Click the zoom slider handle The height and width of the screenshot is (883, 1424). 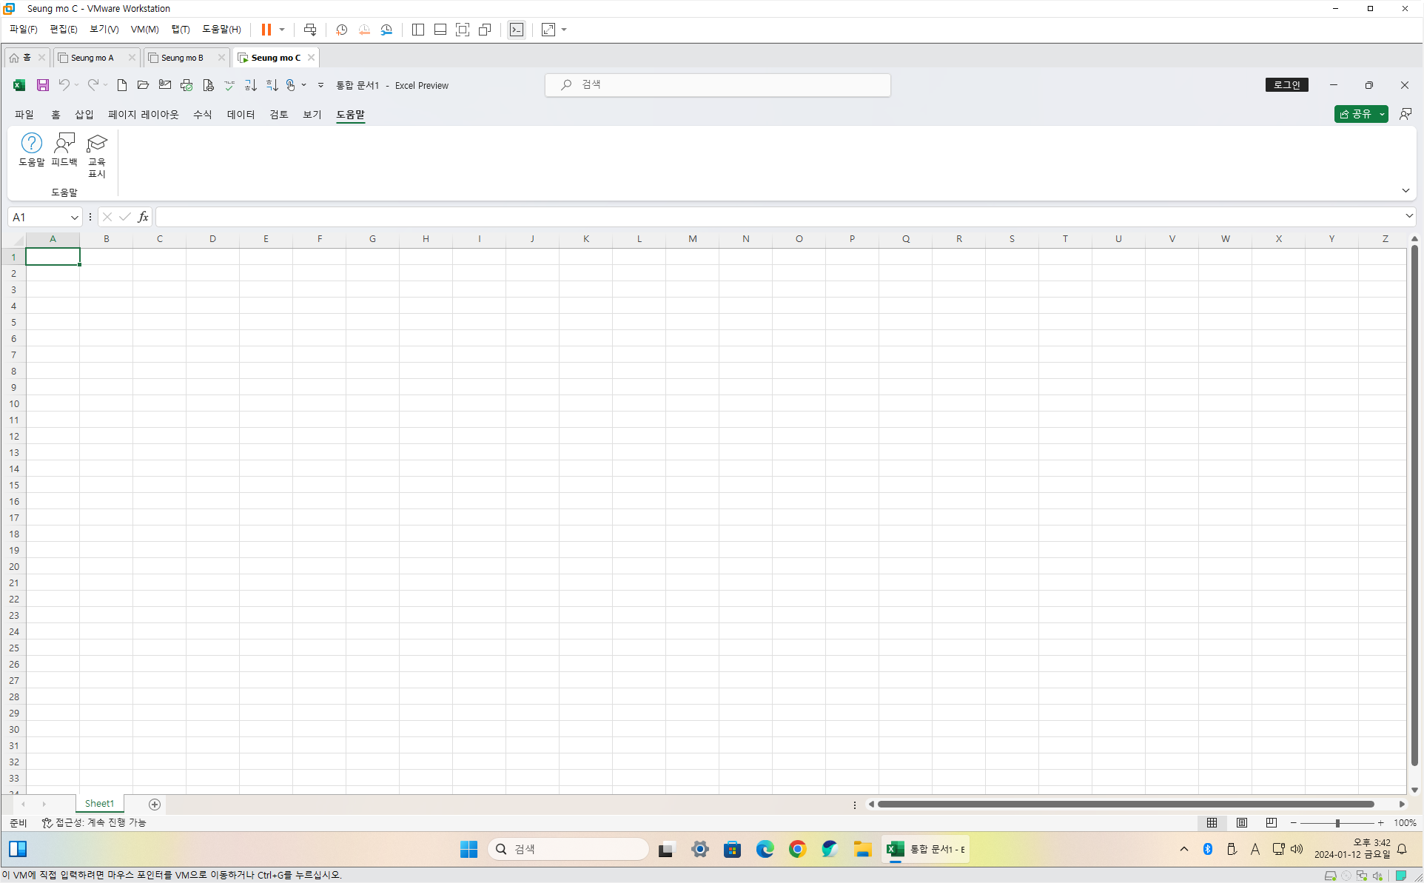pyautogui.click(x=1337, y=822)
